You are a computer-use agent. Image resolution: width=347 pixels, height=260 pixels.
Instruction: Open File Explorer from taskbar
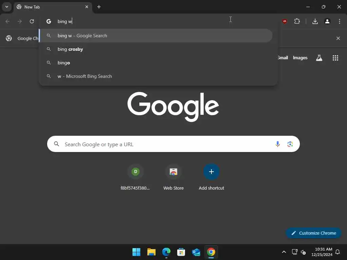click(x=151, y=252)
